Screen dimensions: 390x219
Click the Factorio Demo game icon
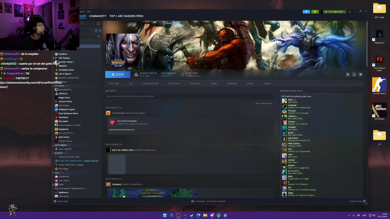pos(56,102)
